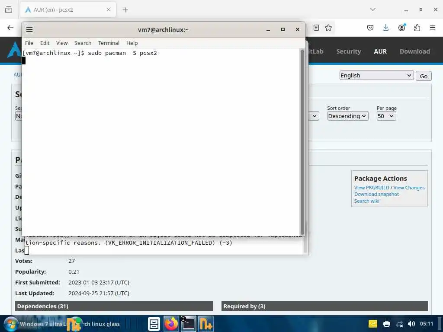This screenshot has height=332, width=443.
Task: Open the file manager icon in taskbar
Action: [x=154, y=324]
